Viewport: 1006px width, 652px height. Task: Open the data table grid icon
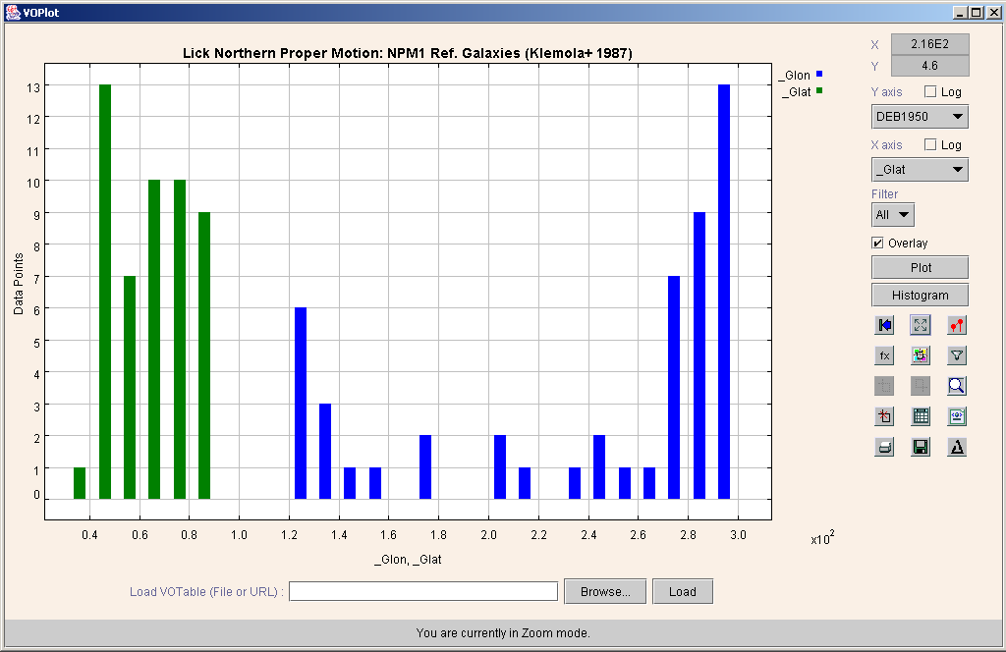point(920,416)
